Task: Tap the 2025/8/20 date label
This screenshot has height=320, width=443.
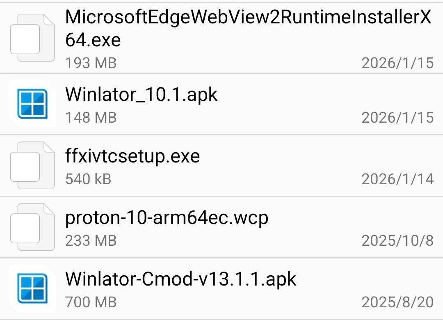Action: point(397,302)
